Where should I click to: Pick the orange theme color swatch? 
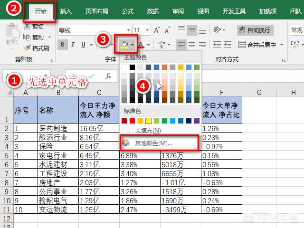(164, 67)
